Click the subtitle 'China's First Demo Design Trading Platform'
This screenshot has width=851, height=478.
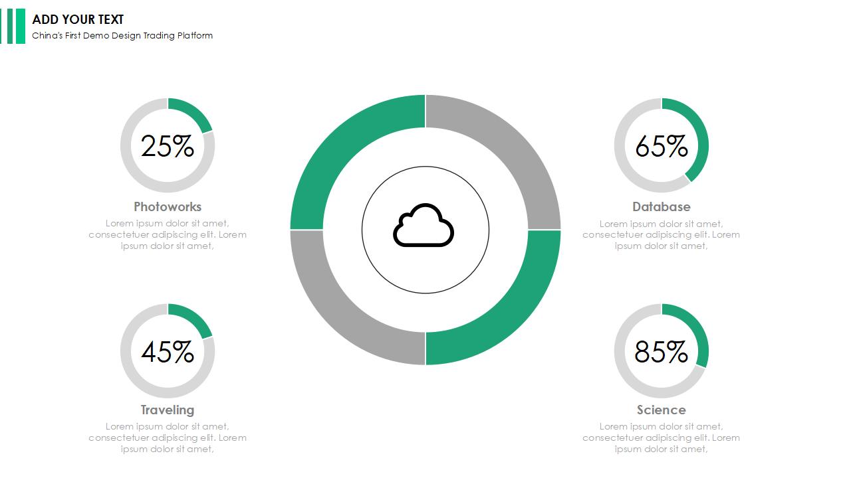[x=122, y=36]
